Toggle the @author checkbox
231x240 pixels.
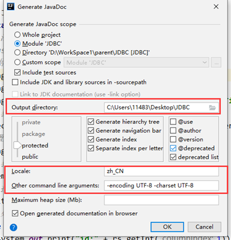[173, 130]
